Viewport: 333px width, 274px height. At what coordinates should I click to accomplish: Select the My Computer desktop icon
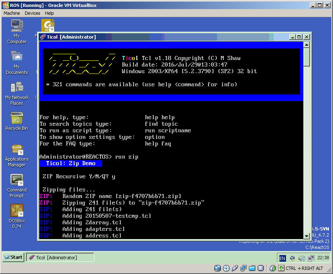pos(17,32)
